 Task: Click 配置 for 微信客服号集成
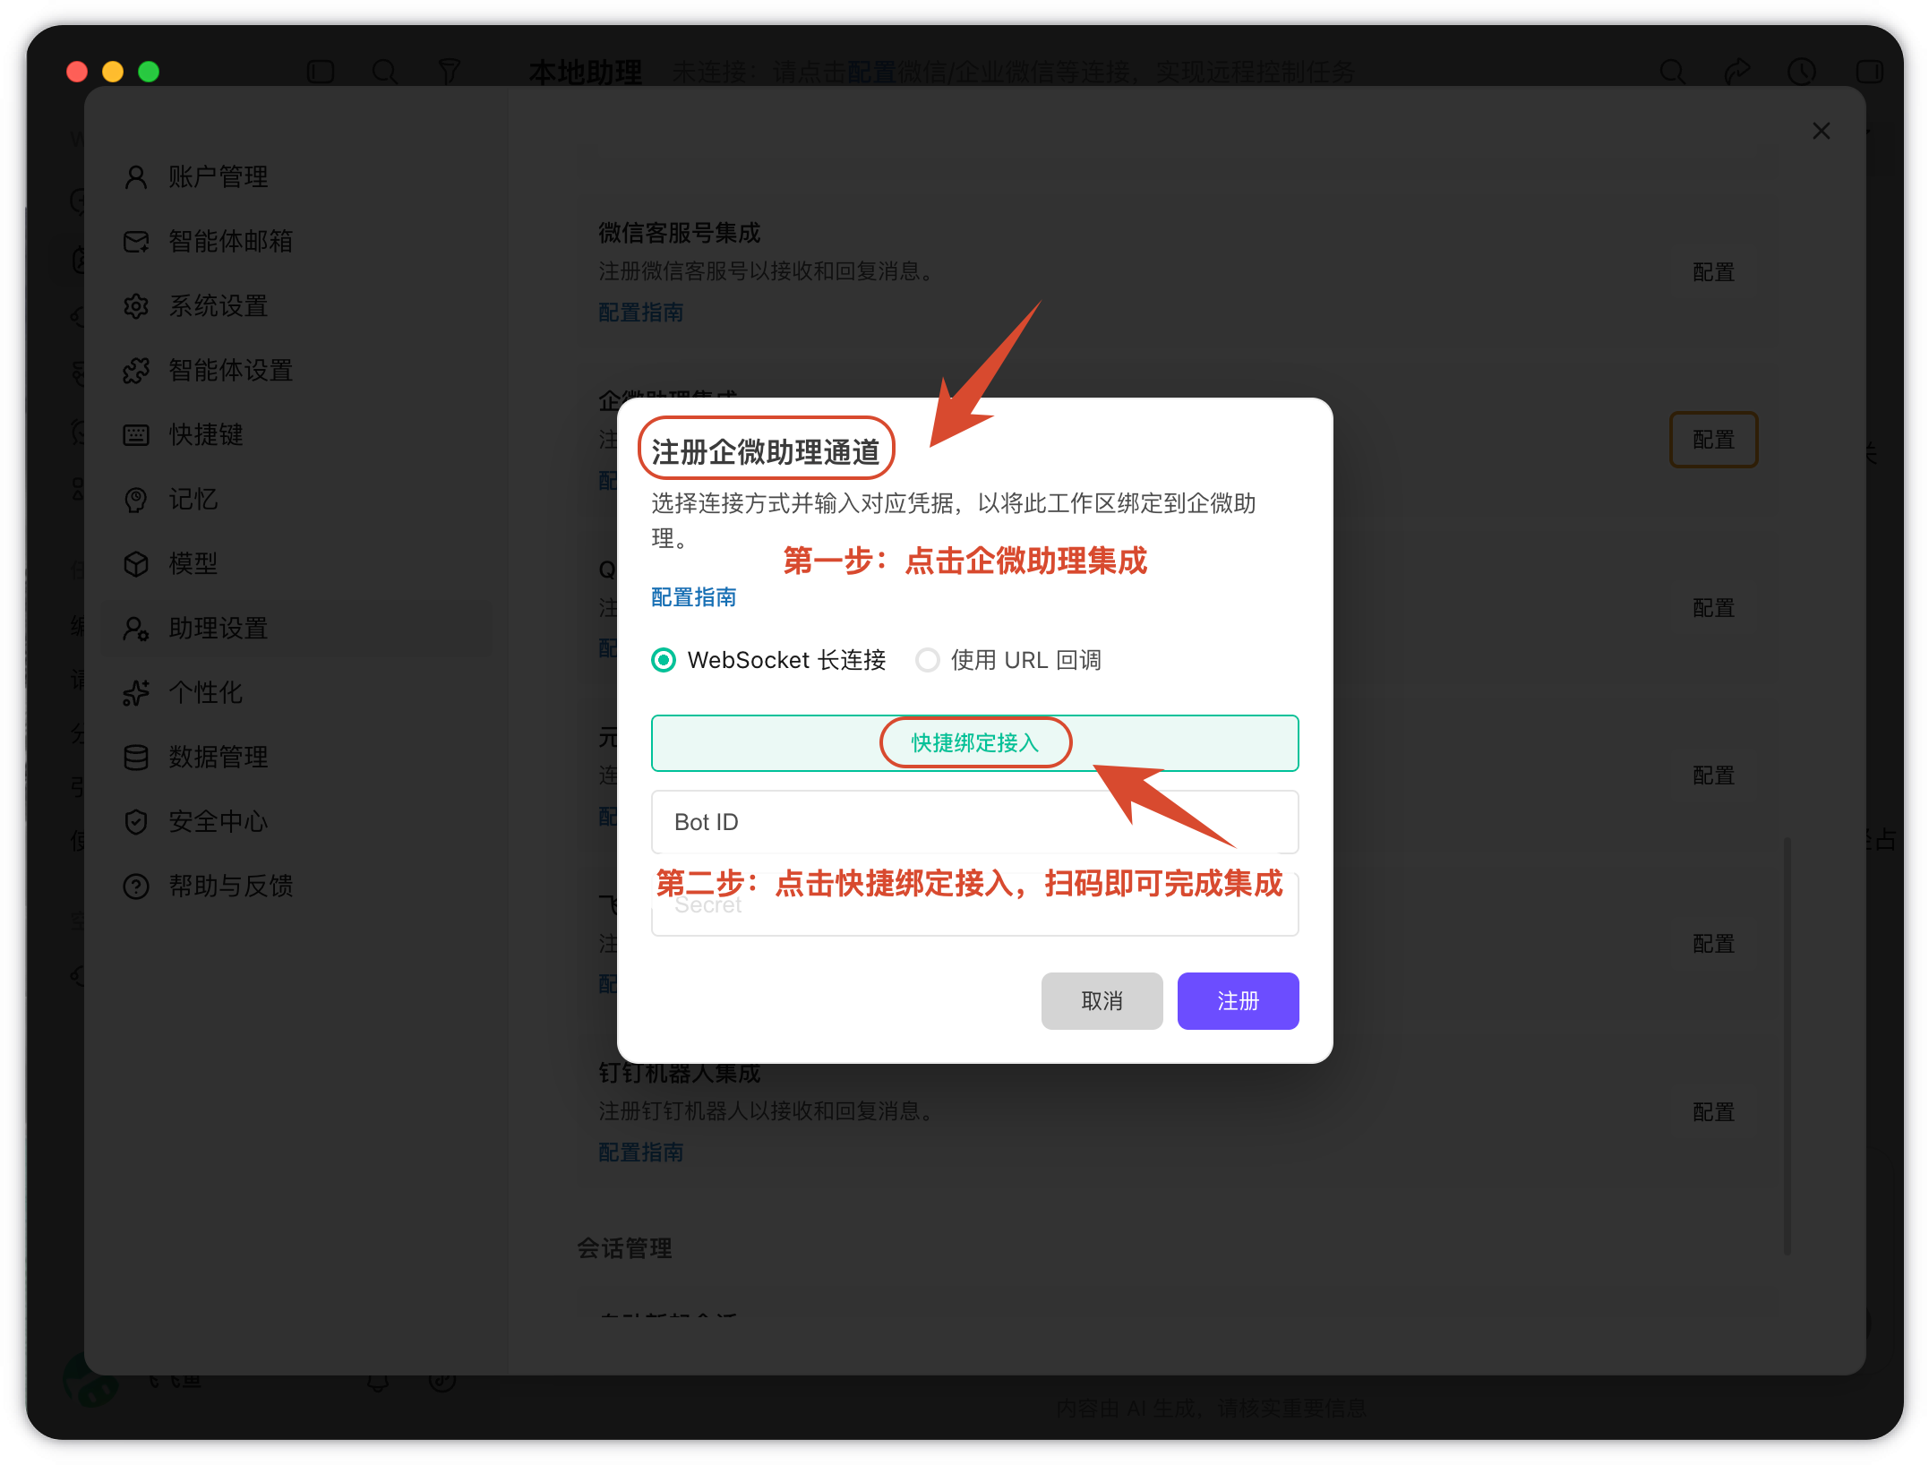tap(1713, 272)
